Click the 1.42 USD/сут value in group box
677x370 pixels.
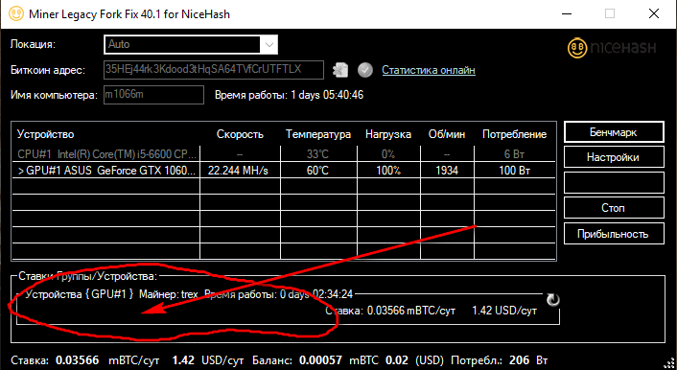[504, 311]
